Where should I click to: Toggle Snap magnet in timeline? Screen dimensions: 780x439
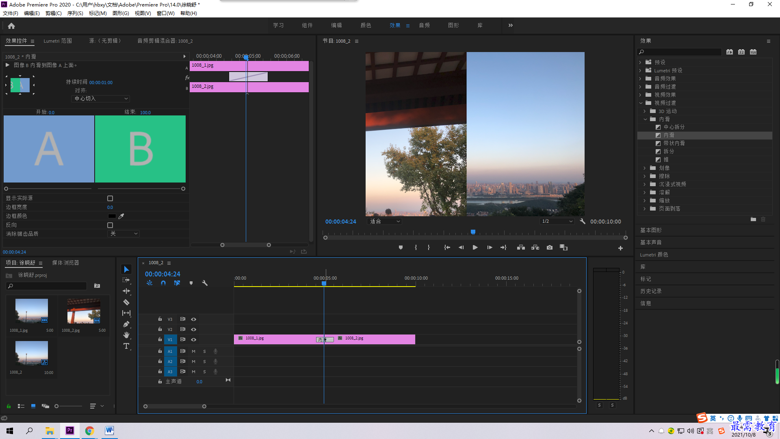pyautogui.click(x=163, y=283)
